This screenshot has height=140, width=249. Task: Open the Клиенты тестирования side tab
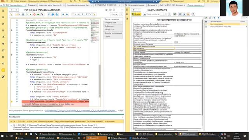tap(113, 33)
